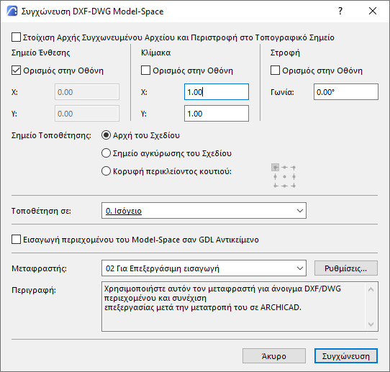Click the Γωνία angle input field

[346, 92]
